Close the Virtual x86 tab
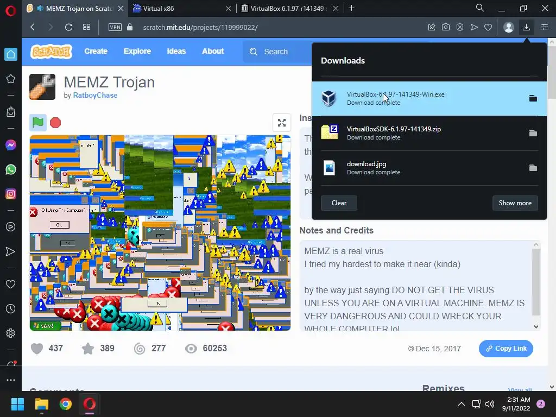Screen dimensions: 556x417 229,9
